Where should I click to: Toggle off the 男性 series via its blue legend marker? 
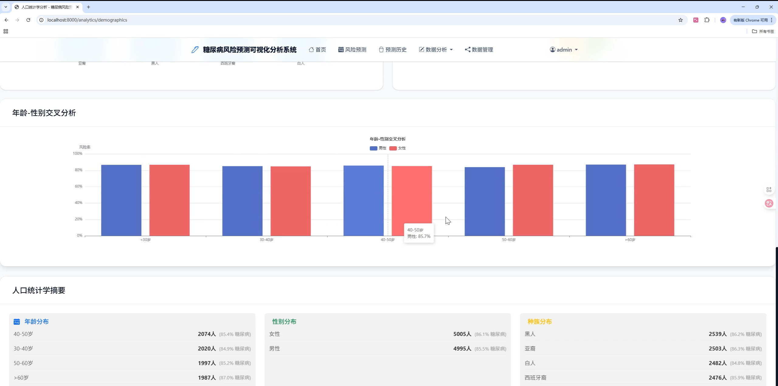tap(373, 148)
